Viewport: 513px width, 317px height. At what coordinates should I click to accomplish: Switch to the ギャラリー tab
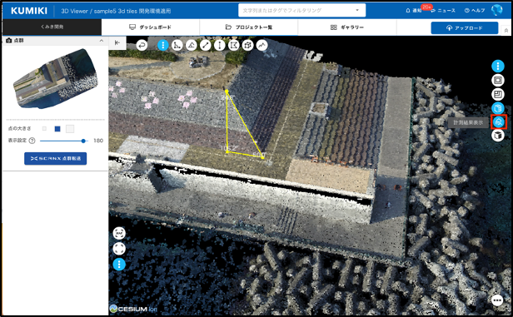coord(347,27)
